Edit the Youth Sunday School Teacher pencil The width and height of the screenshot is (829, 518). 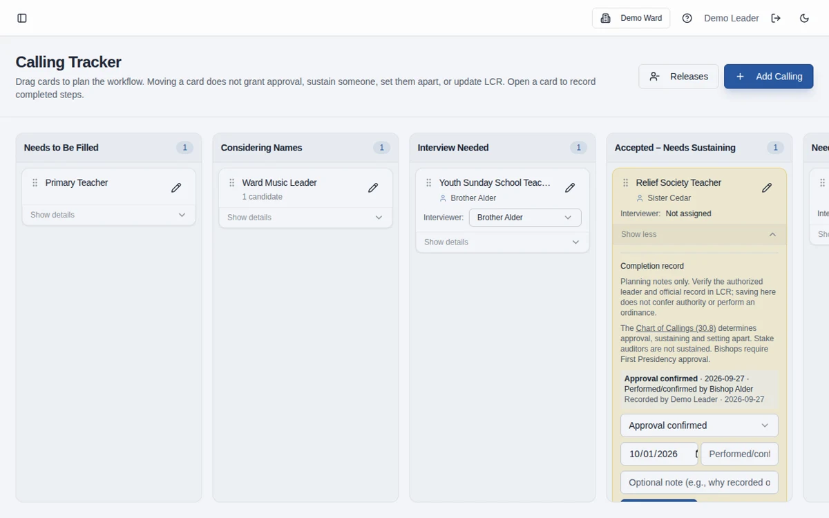pos(570,188)
